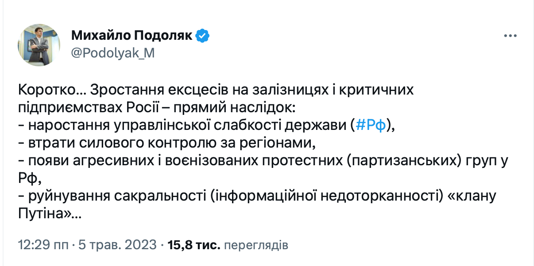Screen dimensions: 534x266
Task: Click the display name Михайло Подоляк
Action: point(132,36)
